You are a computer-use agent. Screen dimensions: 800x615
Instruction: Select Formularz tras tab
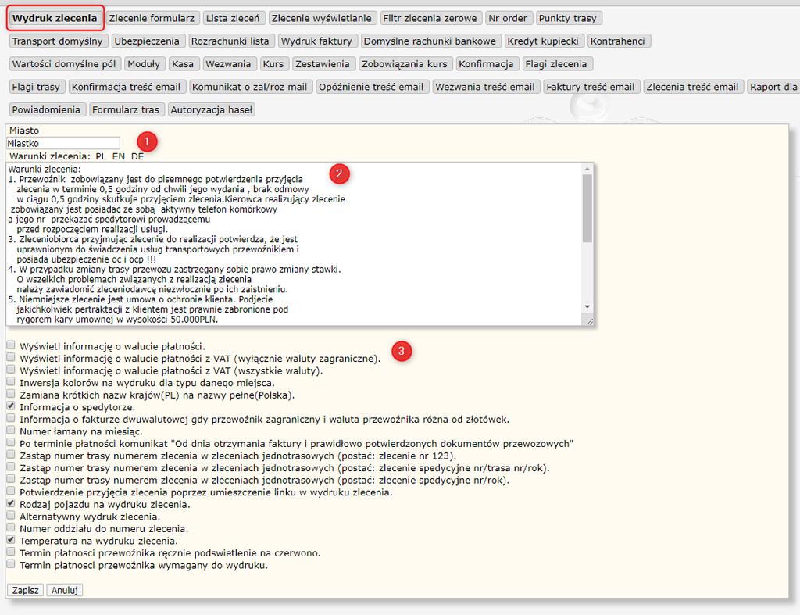coord(126,109)
